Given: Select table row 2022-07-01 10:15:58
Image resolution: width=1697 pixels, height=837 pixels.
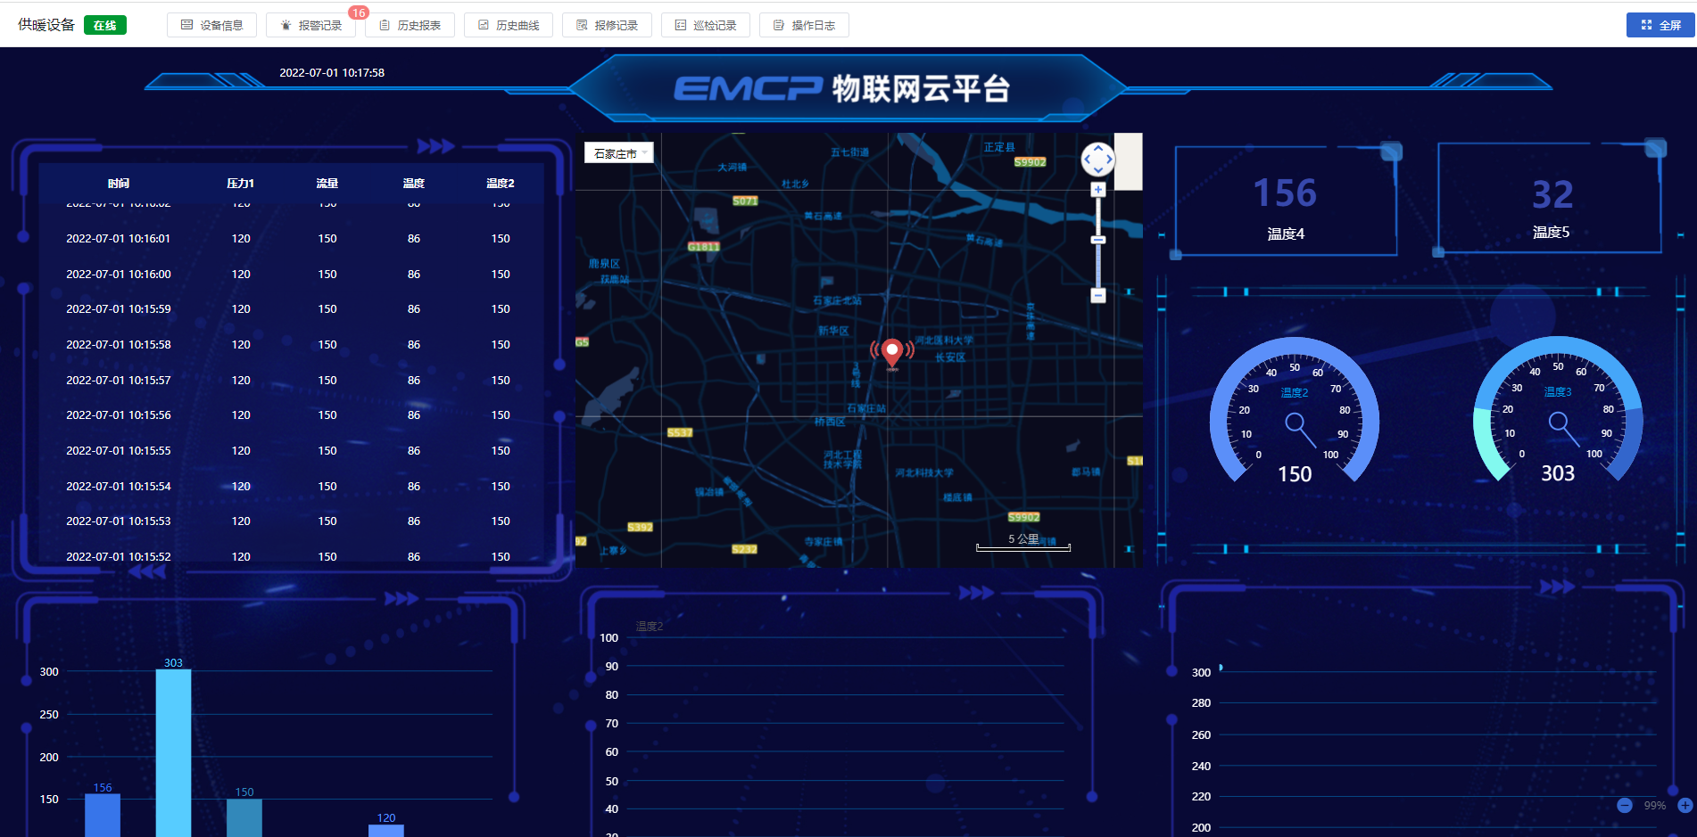Looking at the screenshot, I should click(x=291, y=344).
